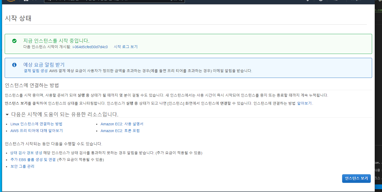Open Amazon EC2: 토론 포럼 link
The width and height of the screenshot is (382, 192).
coord(120,131)
